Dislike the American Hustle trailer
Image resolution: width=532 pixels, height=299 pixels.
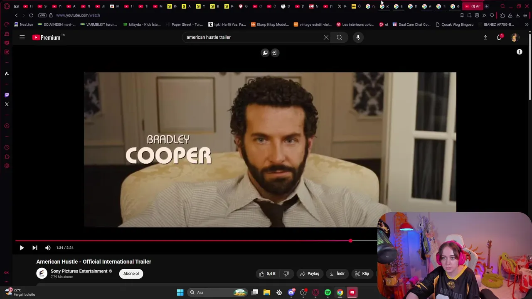coord(286,274)
